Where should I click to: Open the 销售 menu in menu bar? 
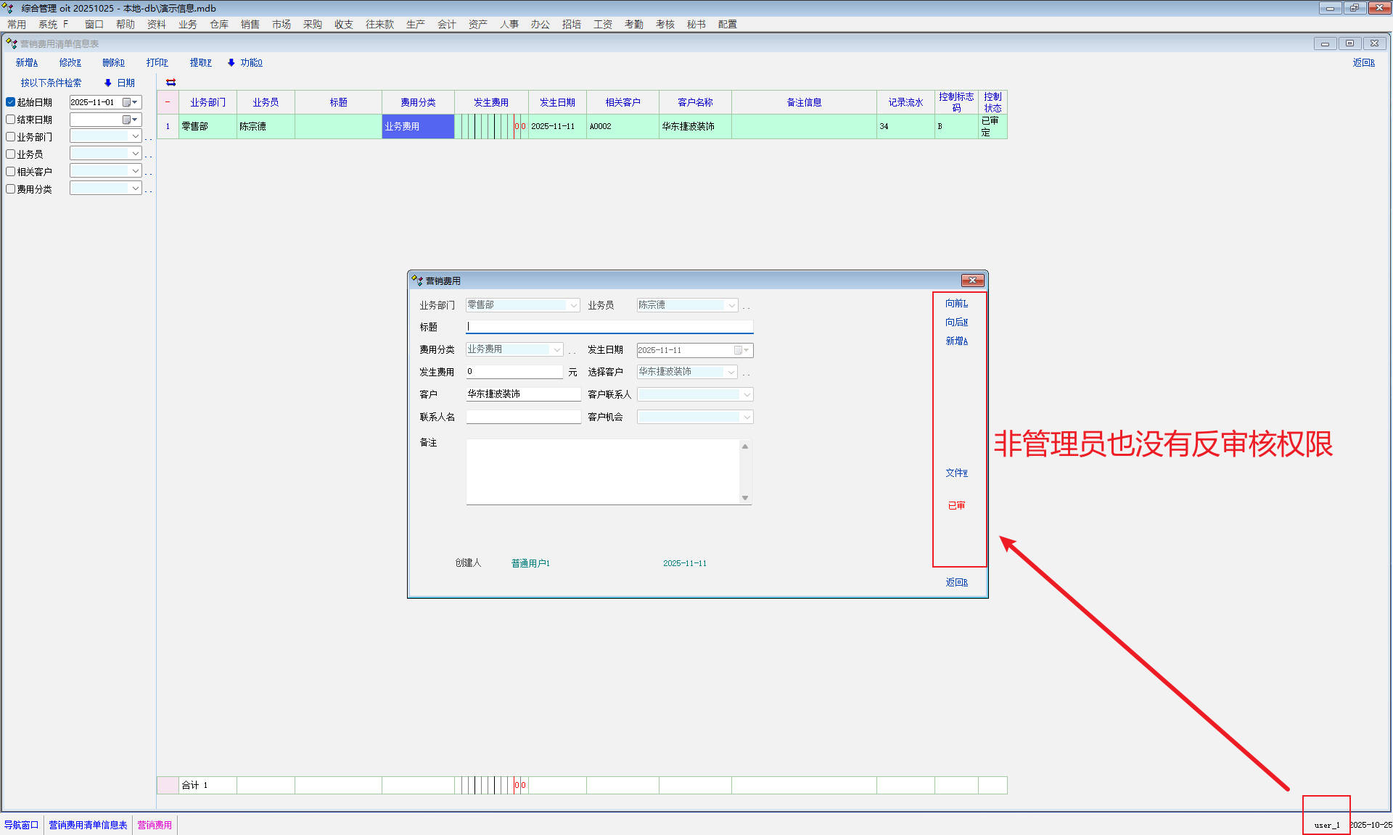[x=250, y=24]
